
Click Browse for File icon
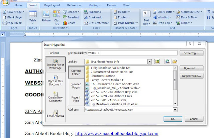175,61
